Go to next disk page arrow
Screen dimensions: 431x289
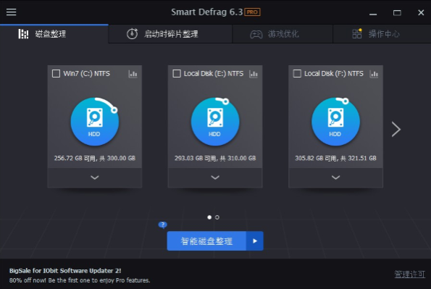point(396,129)
